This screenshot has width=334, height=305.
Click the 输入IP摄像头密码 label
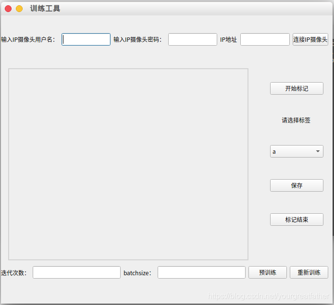pos(137,39)
